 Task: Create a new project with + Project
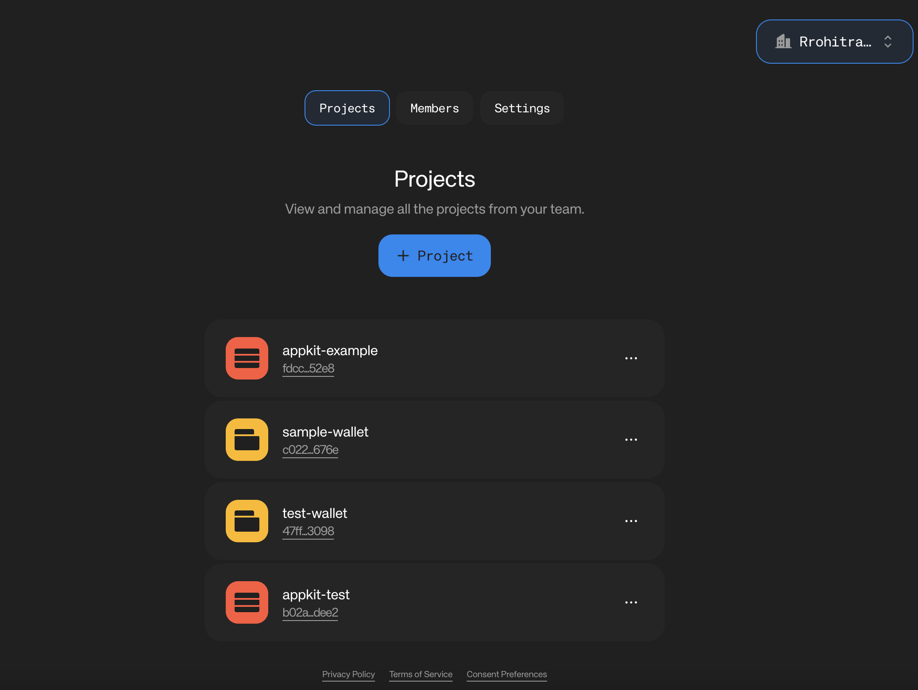pos(435,256)
